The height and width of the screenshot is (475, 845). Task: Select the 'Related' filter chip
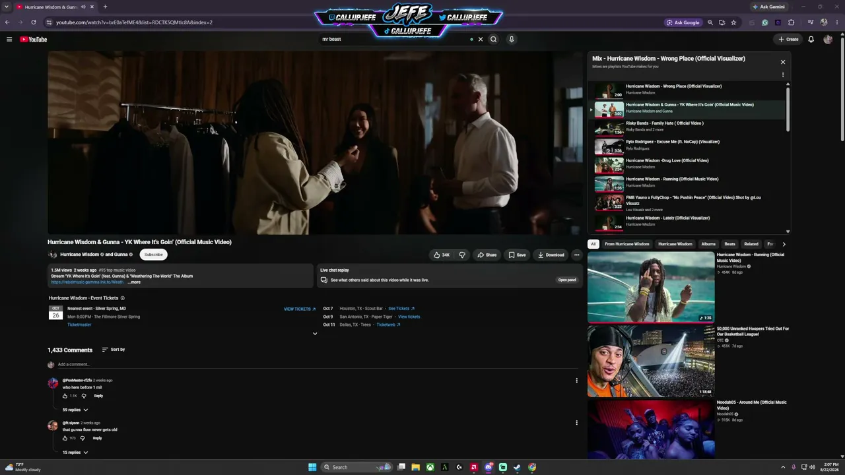click(751, 244)
